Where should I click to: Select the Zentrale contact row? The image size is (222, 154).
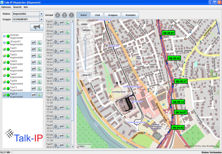pyautogui.click(x=23, y=36)
